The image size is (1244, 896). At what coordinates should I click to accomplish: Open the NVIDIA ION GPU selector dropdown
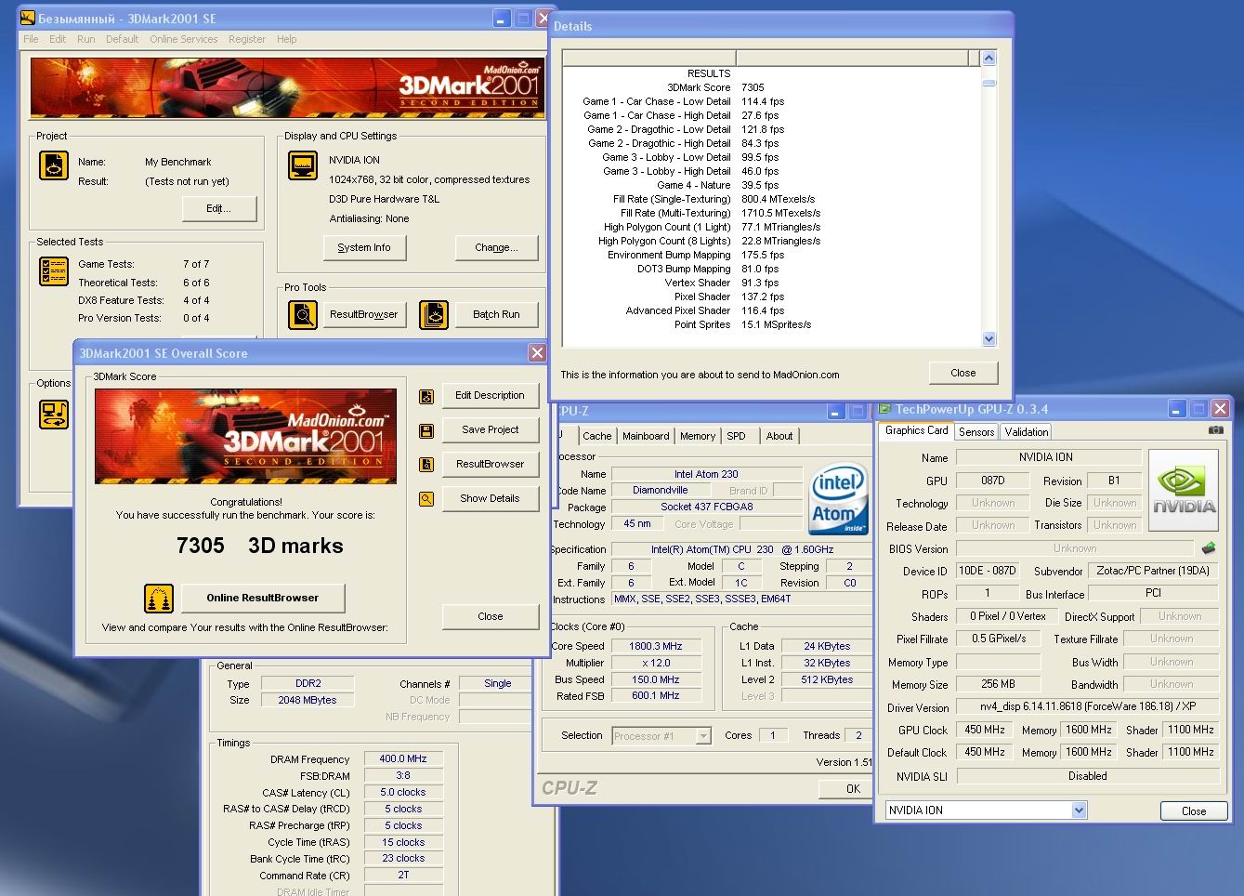[1079, 810]
